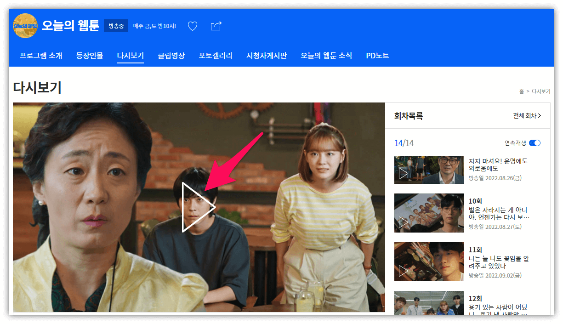Click the 홈 breadcrumb link

click(x=522, y=91)
